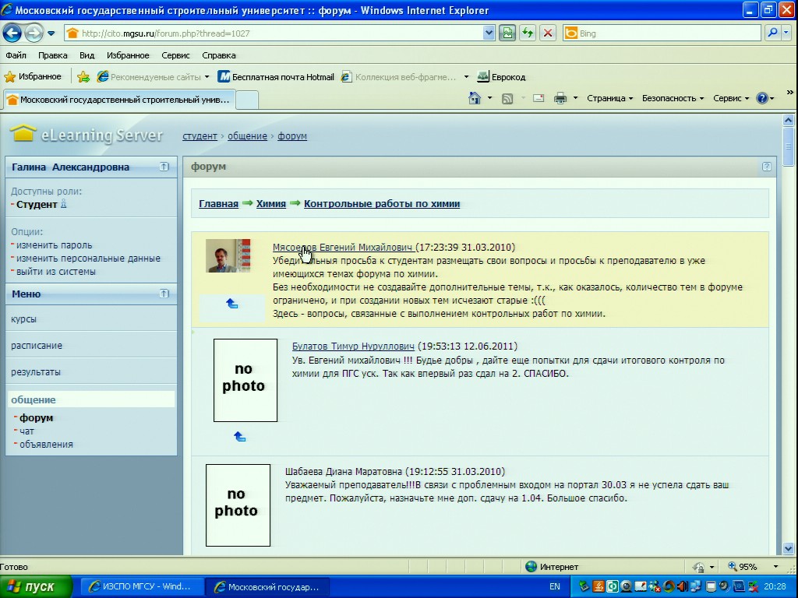This screenshot has width=798, height=598.
Task: Go to Главная in forum path
Action: point(218,204)
